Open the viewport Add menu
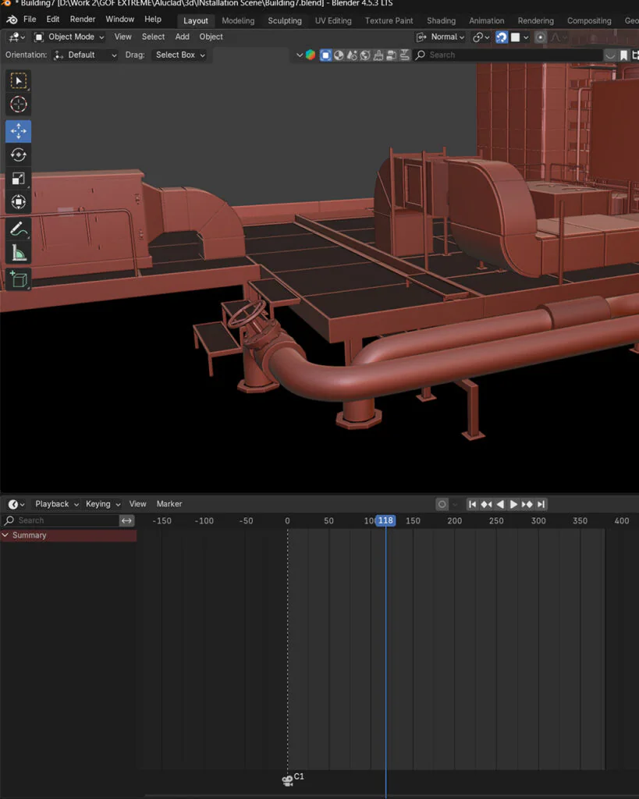639x799 pixels. pos(182,37)
